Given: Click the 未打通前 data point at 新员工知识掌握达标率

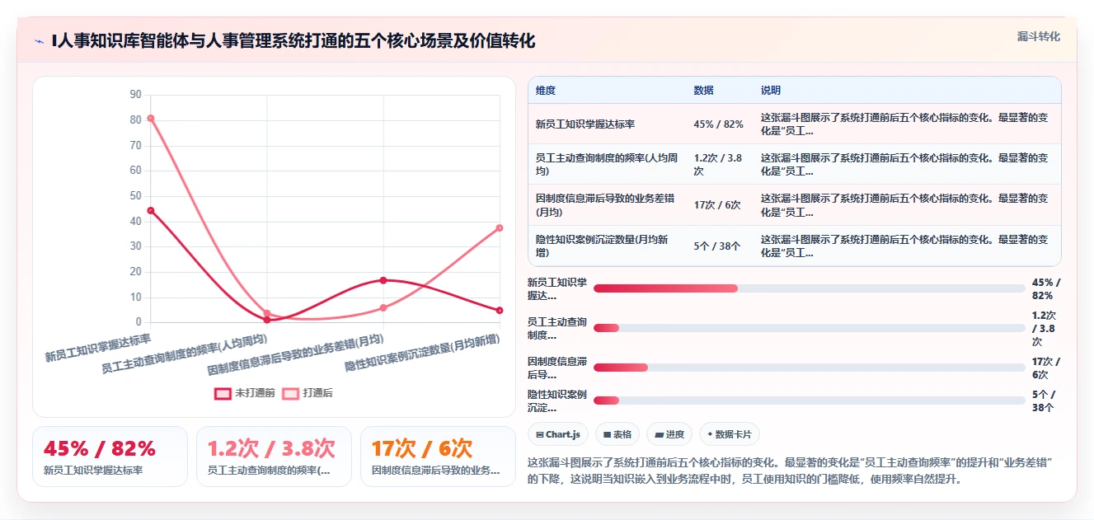Looking at the screenshot, I should coord(151,210).
